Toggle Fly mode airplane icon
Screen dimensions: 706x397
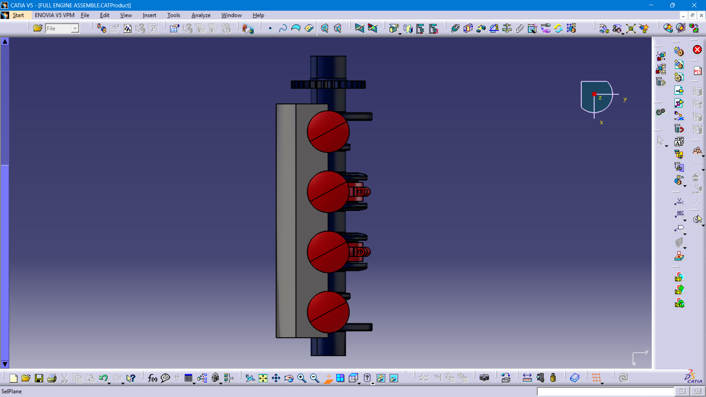coord(250,378)
